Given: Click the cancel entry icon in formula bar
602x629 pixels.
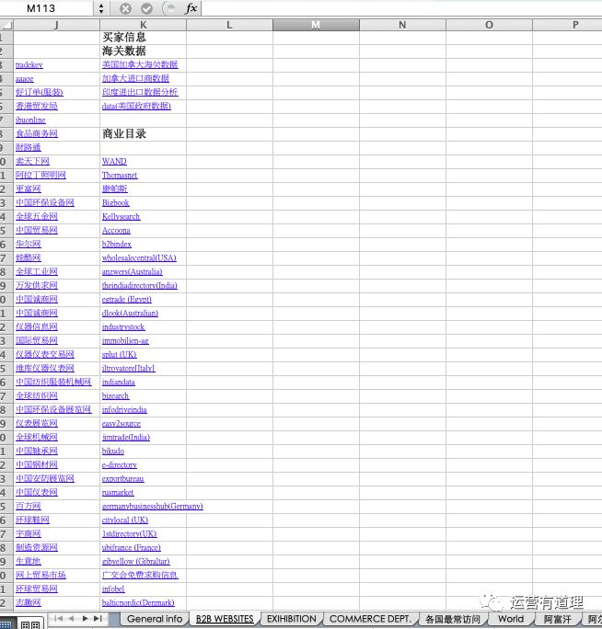Looking at the screenshot, I should point(125,8).
